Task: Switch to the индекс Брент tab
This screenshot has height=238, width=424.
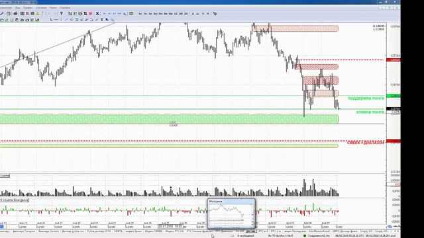Action: tap(134, 231)
